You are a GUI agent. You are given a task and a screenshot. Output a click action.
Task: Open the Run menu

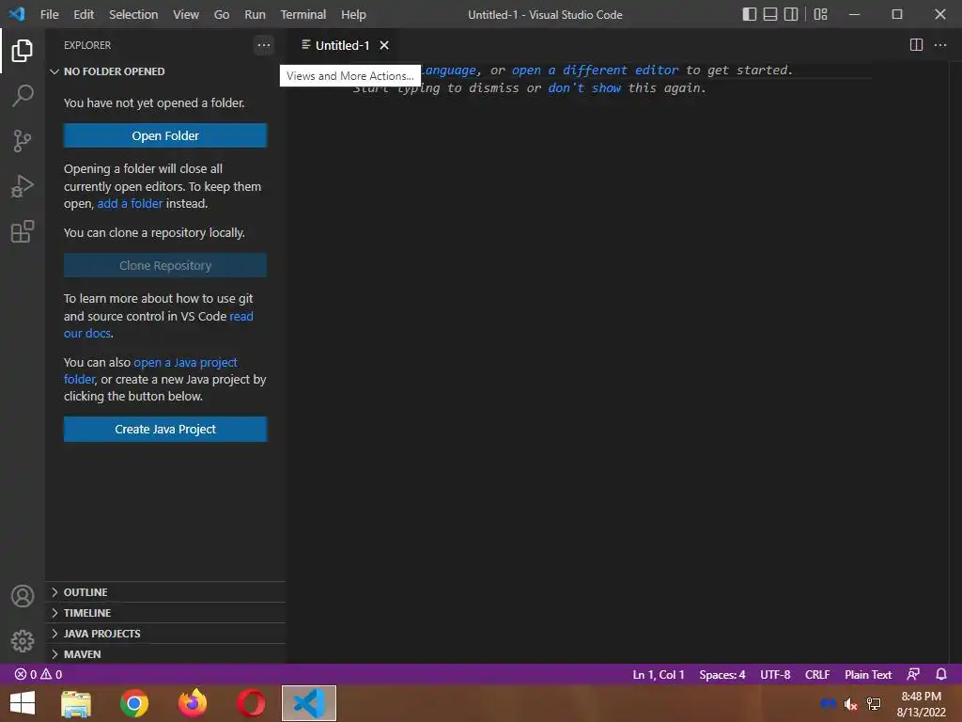(255, 14)
